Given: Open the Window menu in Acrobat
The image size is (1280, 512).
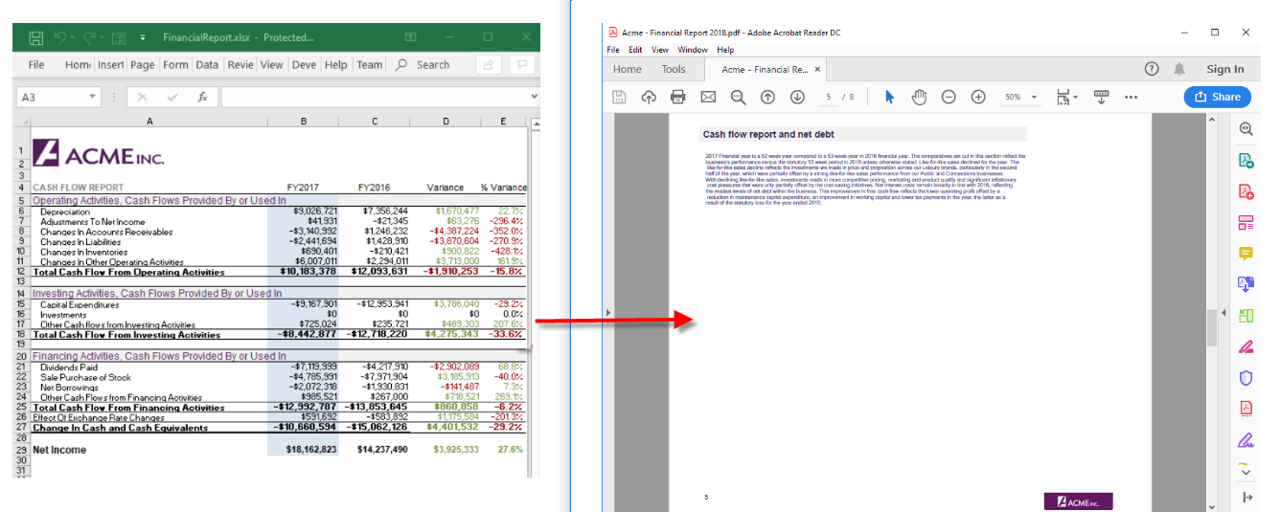Looking at the screenshot, I should tap(693, 50).
